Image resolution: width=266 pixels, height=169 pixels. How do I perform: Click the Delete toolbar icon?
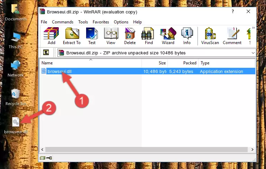pyautogui.click(x=130, y=36)
